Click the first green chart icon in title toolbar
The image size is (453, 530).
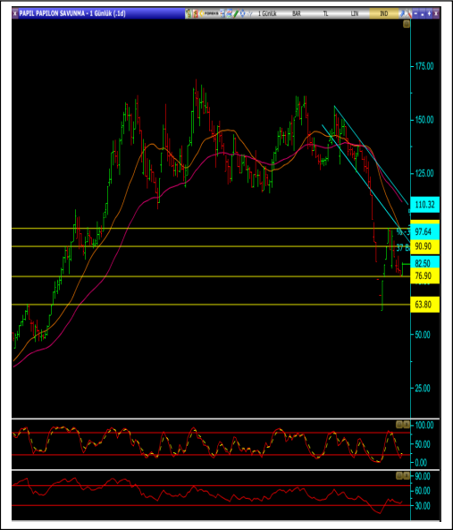click(189, 13)
